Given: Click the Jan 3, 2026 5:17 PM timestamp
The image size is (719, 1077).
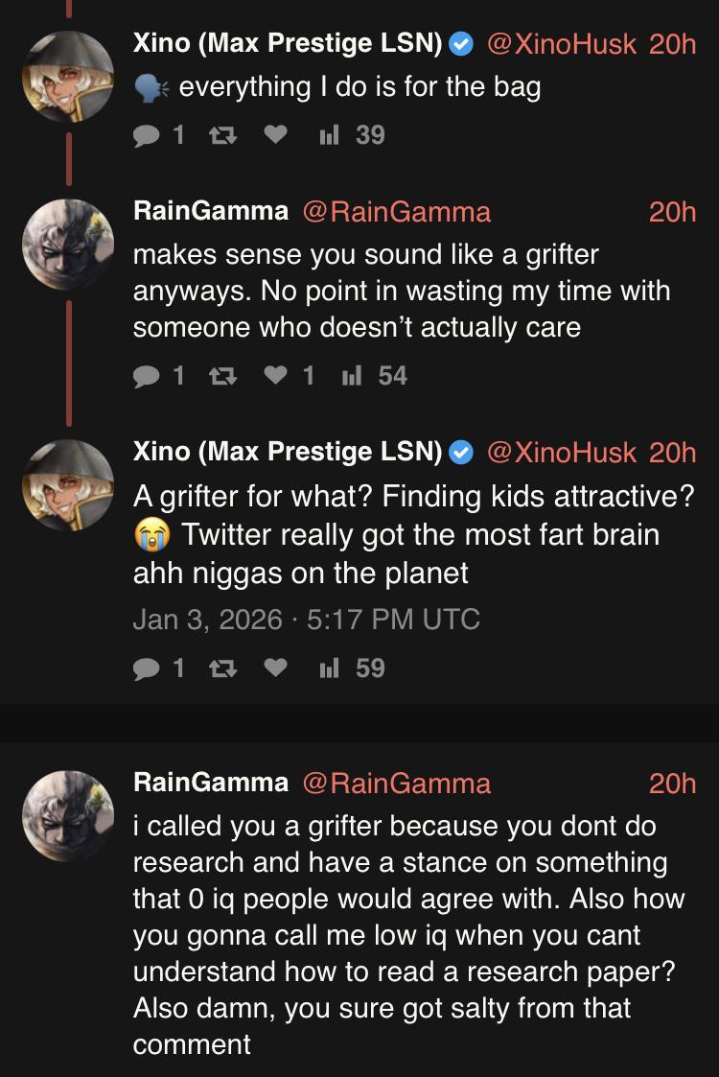Looking at the screenshot, I should pyautogui.click(x=306, y=620).
